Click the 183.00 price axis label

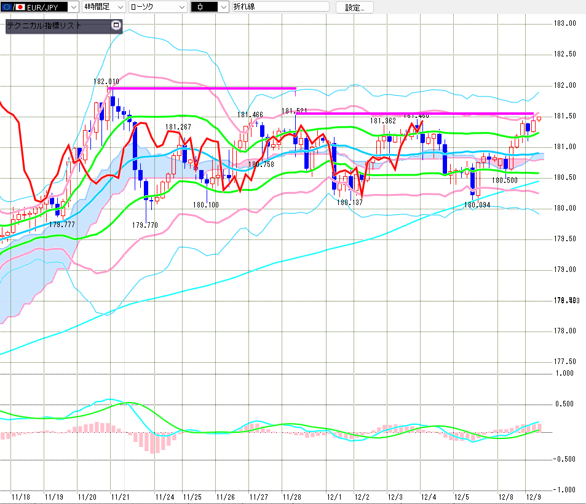click(564, 23)
